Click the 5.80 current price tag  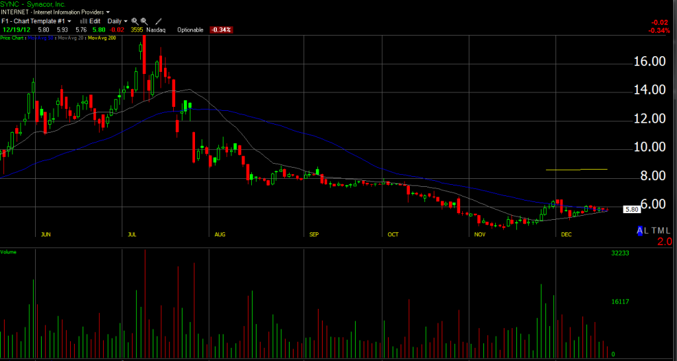631,209
